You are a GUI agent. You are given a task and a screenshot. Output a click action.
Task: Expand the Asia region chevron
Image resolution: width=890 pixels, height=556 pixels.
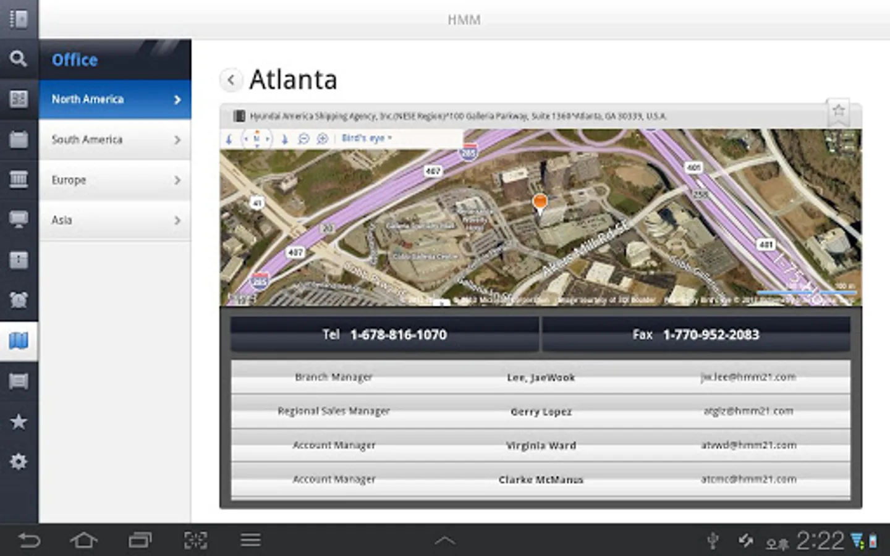coord(177,221)
